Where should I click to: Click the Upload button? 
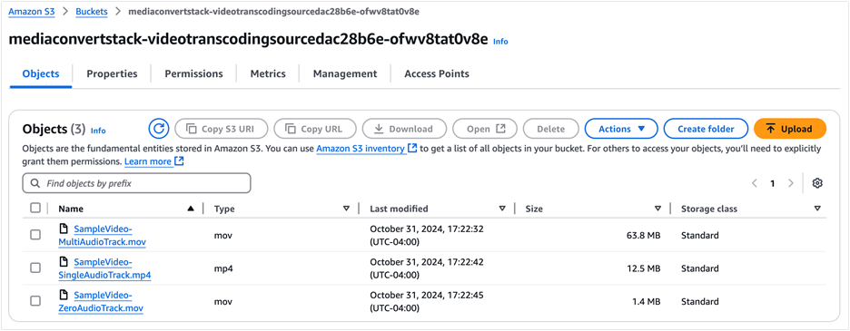click(x=790, y=129)
